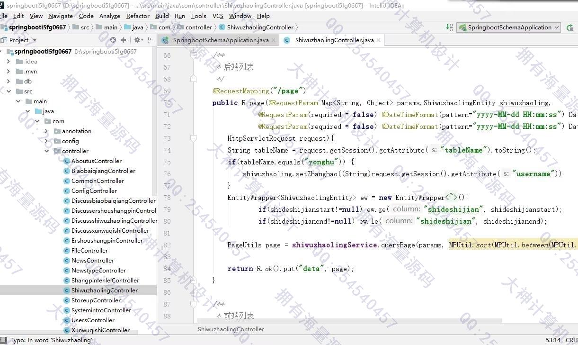Select BiaobaiqiangController class icon

click(x=67, y=171)
